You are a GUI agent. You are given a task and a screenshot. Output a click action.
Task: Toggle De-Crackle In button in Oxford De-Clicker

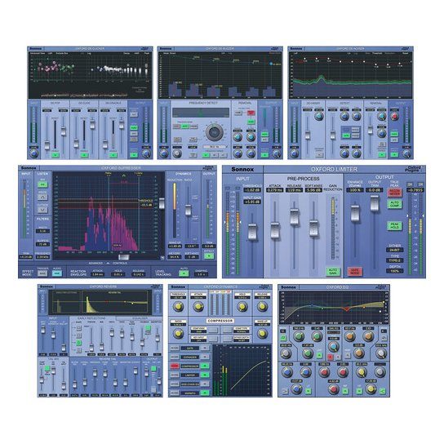coord(113,154)
